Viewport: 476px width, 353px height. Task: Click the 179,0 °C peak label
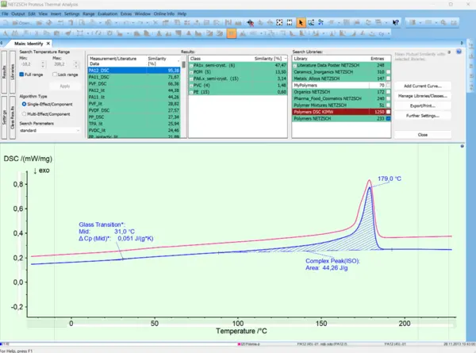point(390,178)
